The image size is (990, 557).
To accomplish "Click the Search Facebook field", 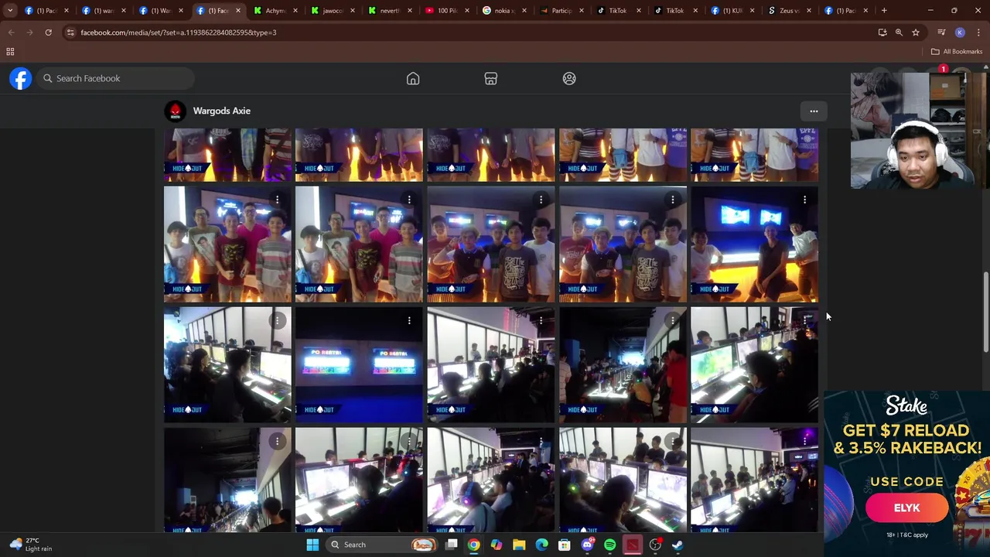I will click(x=116, y=78).
